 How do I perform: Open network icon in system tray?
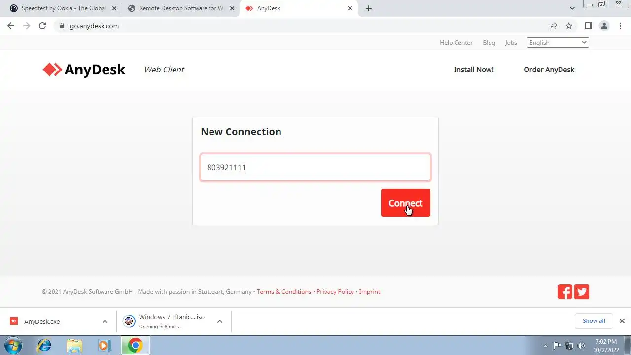click(x=569, y=346)
